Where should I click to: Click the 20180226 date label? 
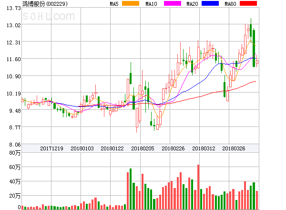pos(173,148)
